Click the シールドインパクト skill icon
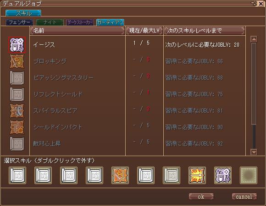Screen dimensions: 266x206 coord(17,127)
